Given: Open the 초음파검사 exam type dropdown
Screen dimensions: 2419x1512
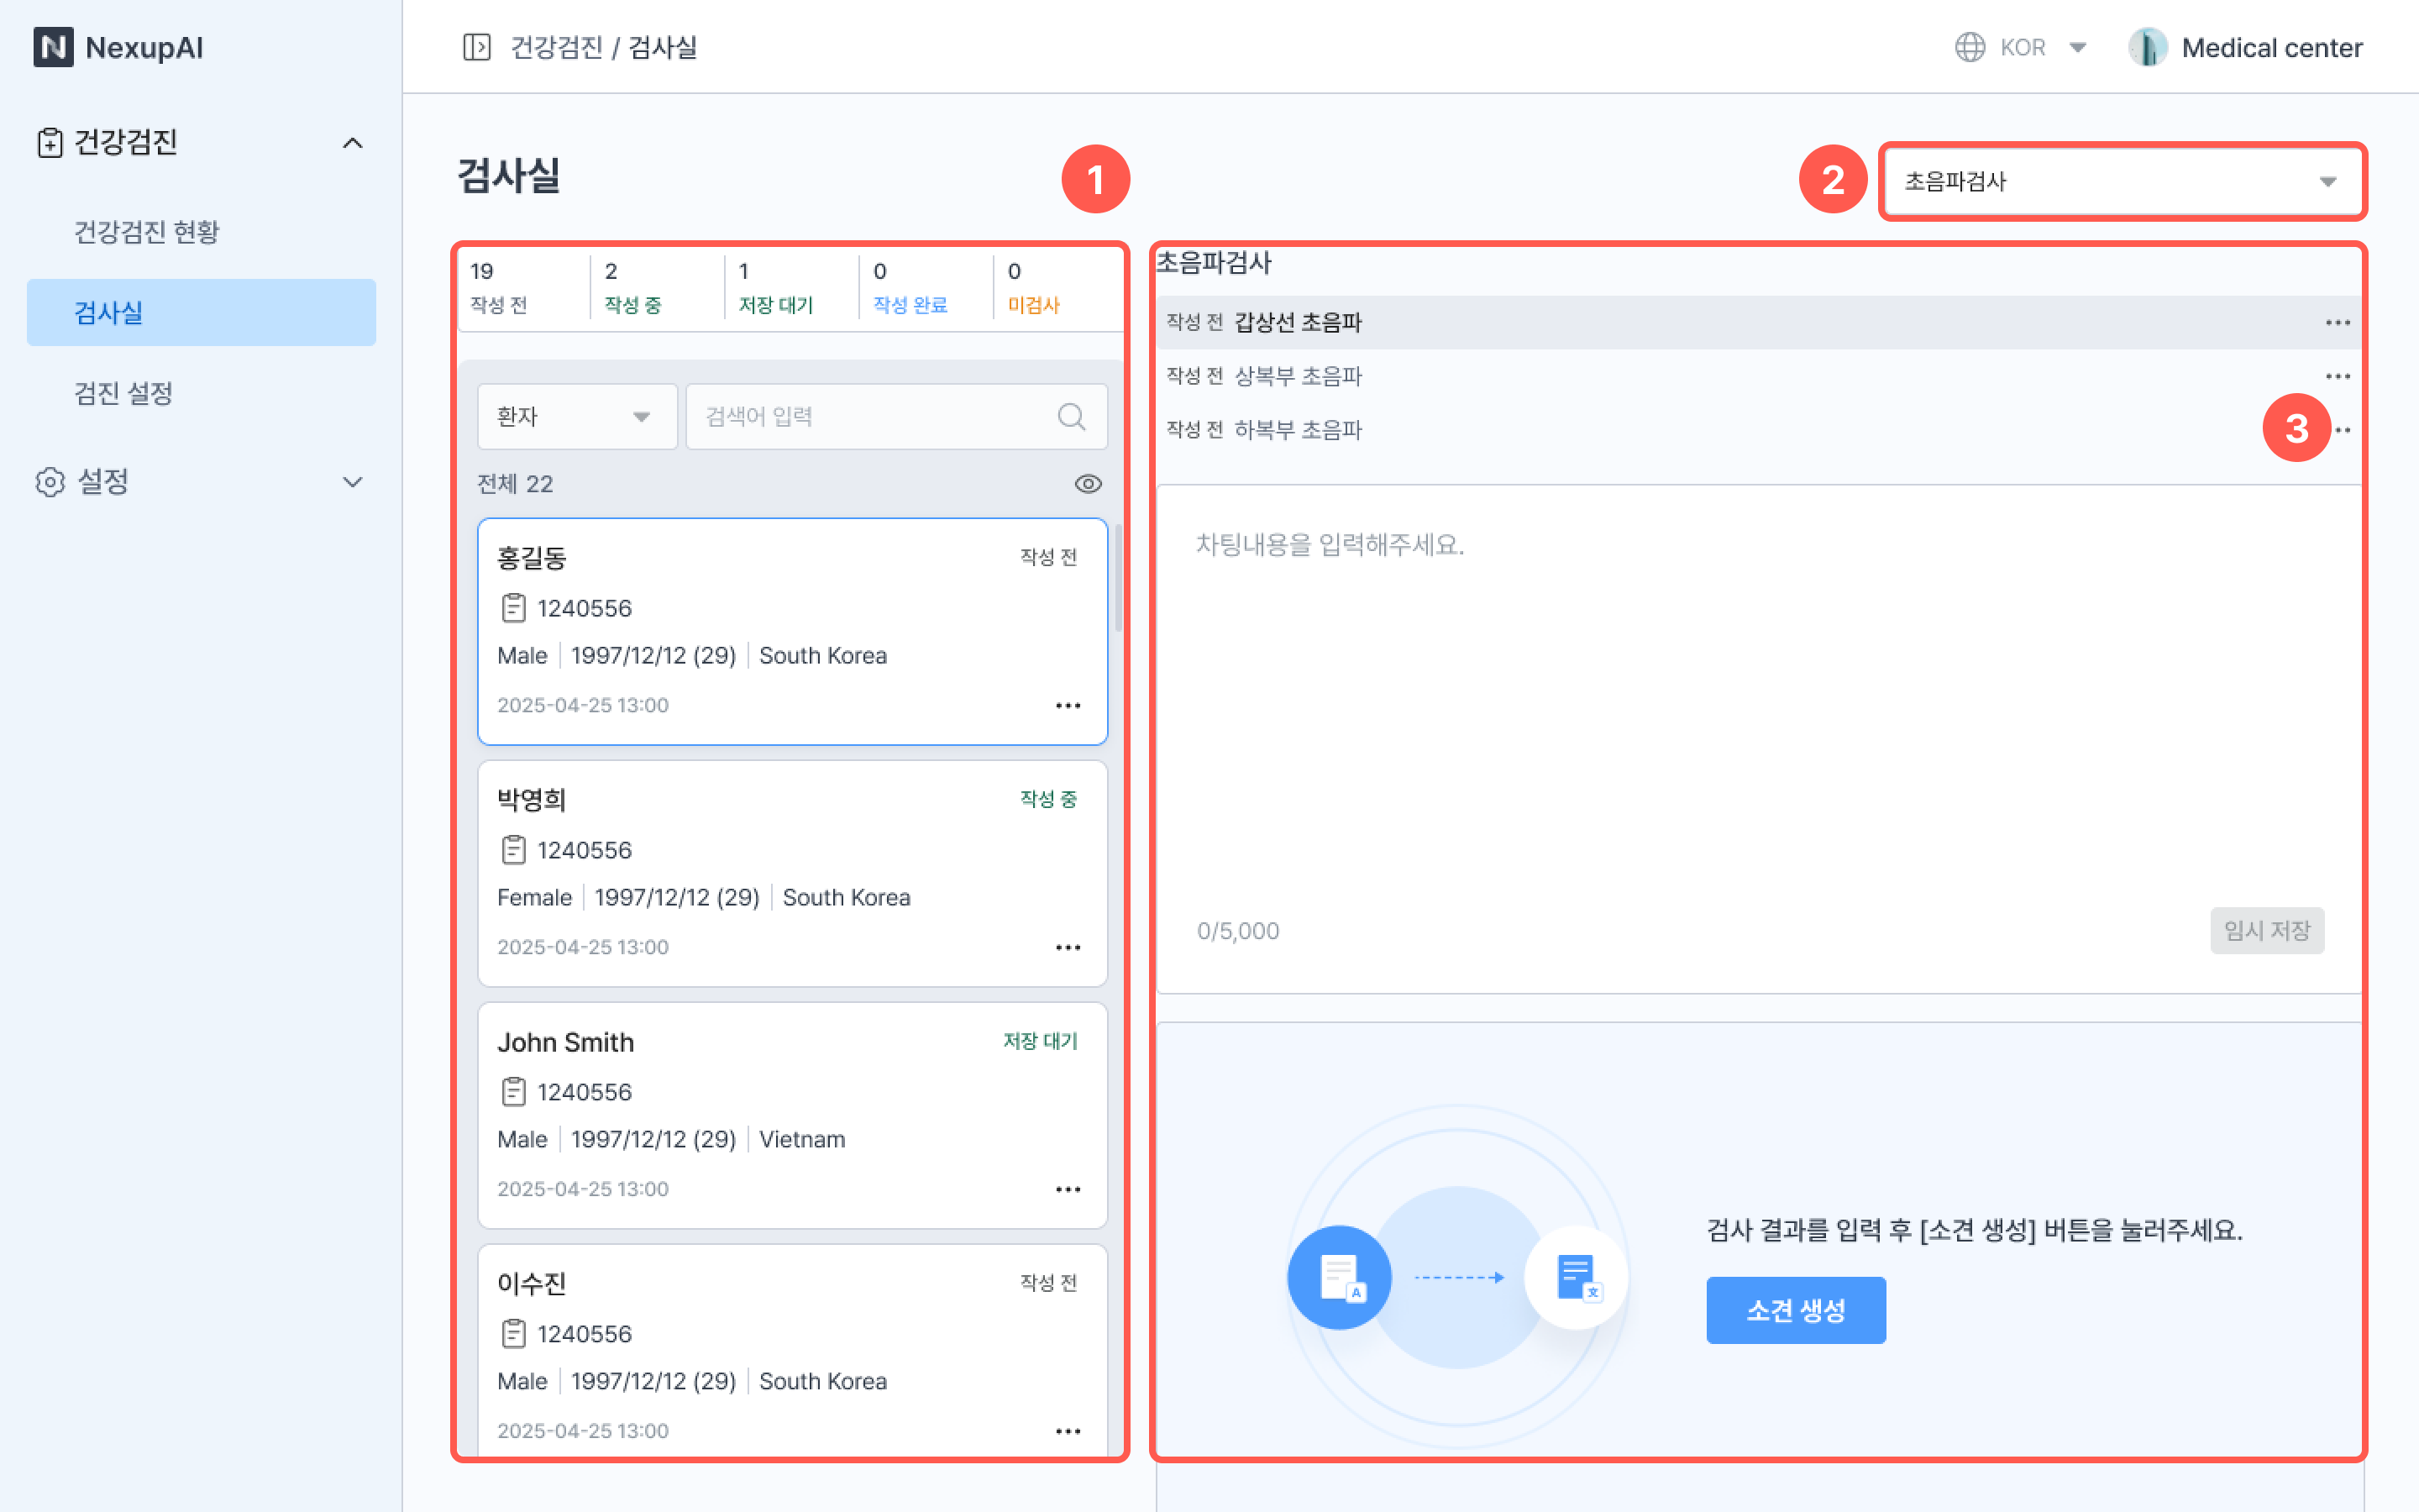Looking at the screenshot, I should click(2121, 181).
